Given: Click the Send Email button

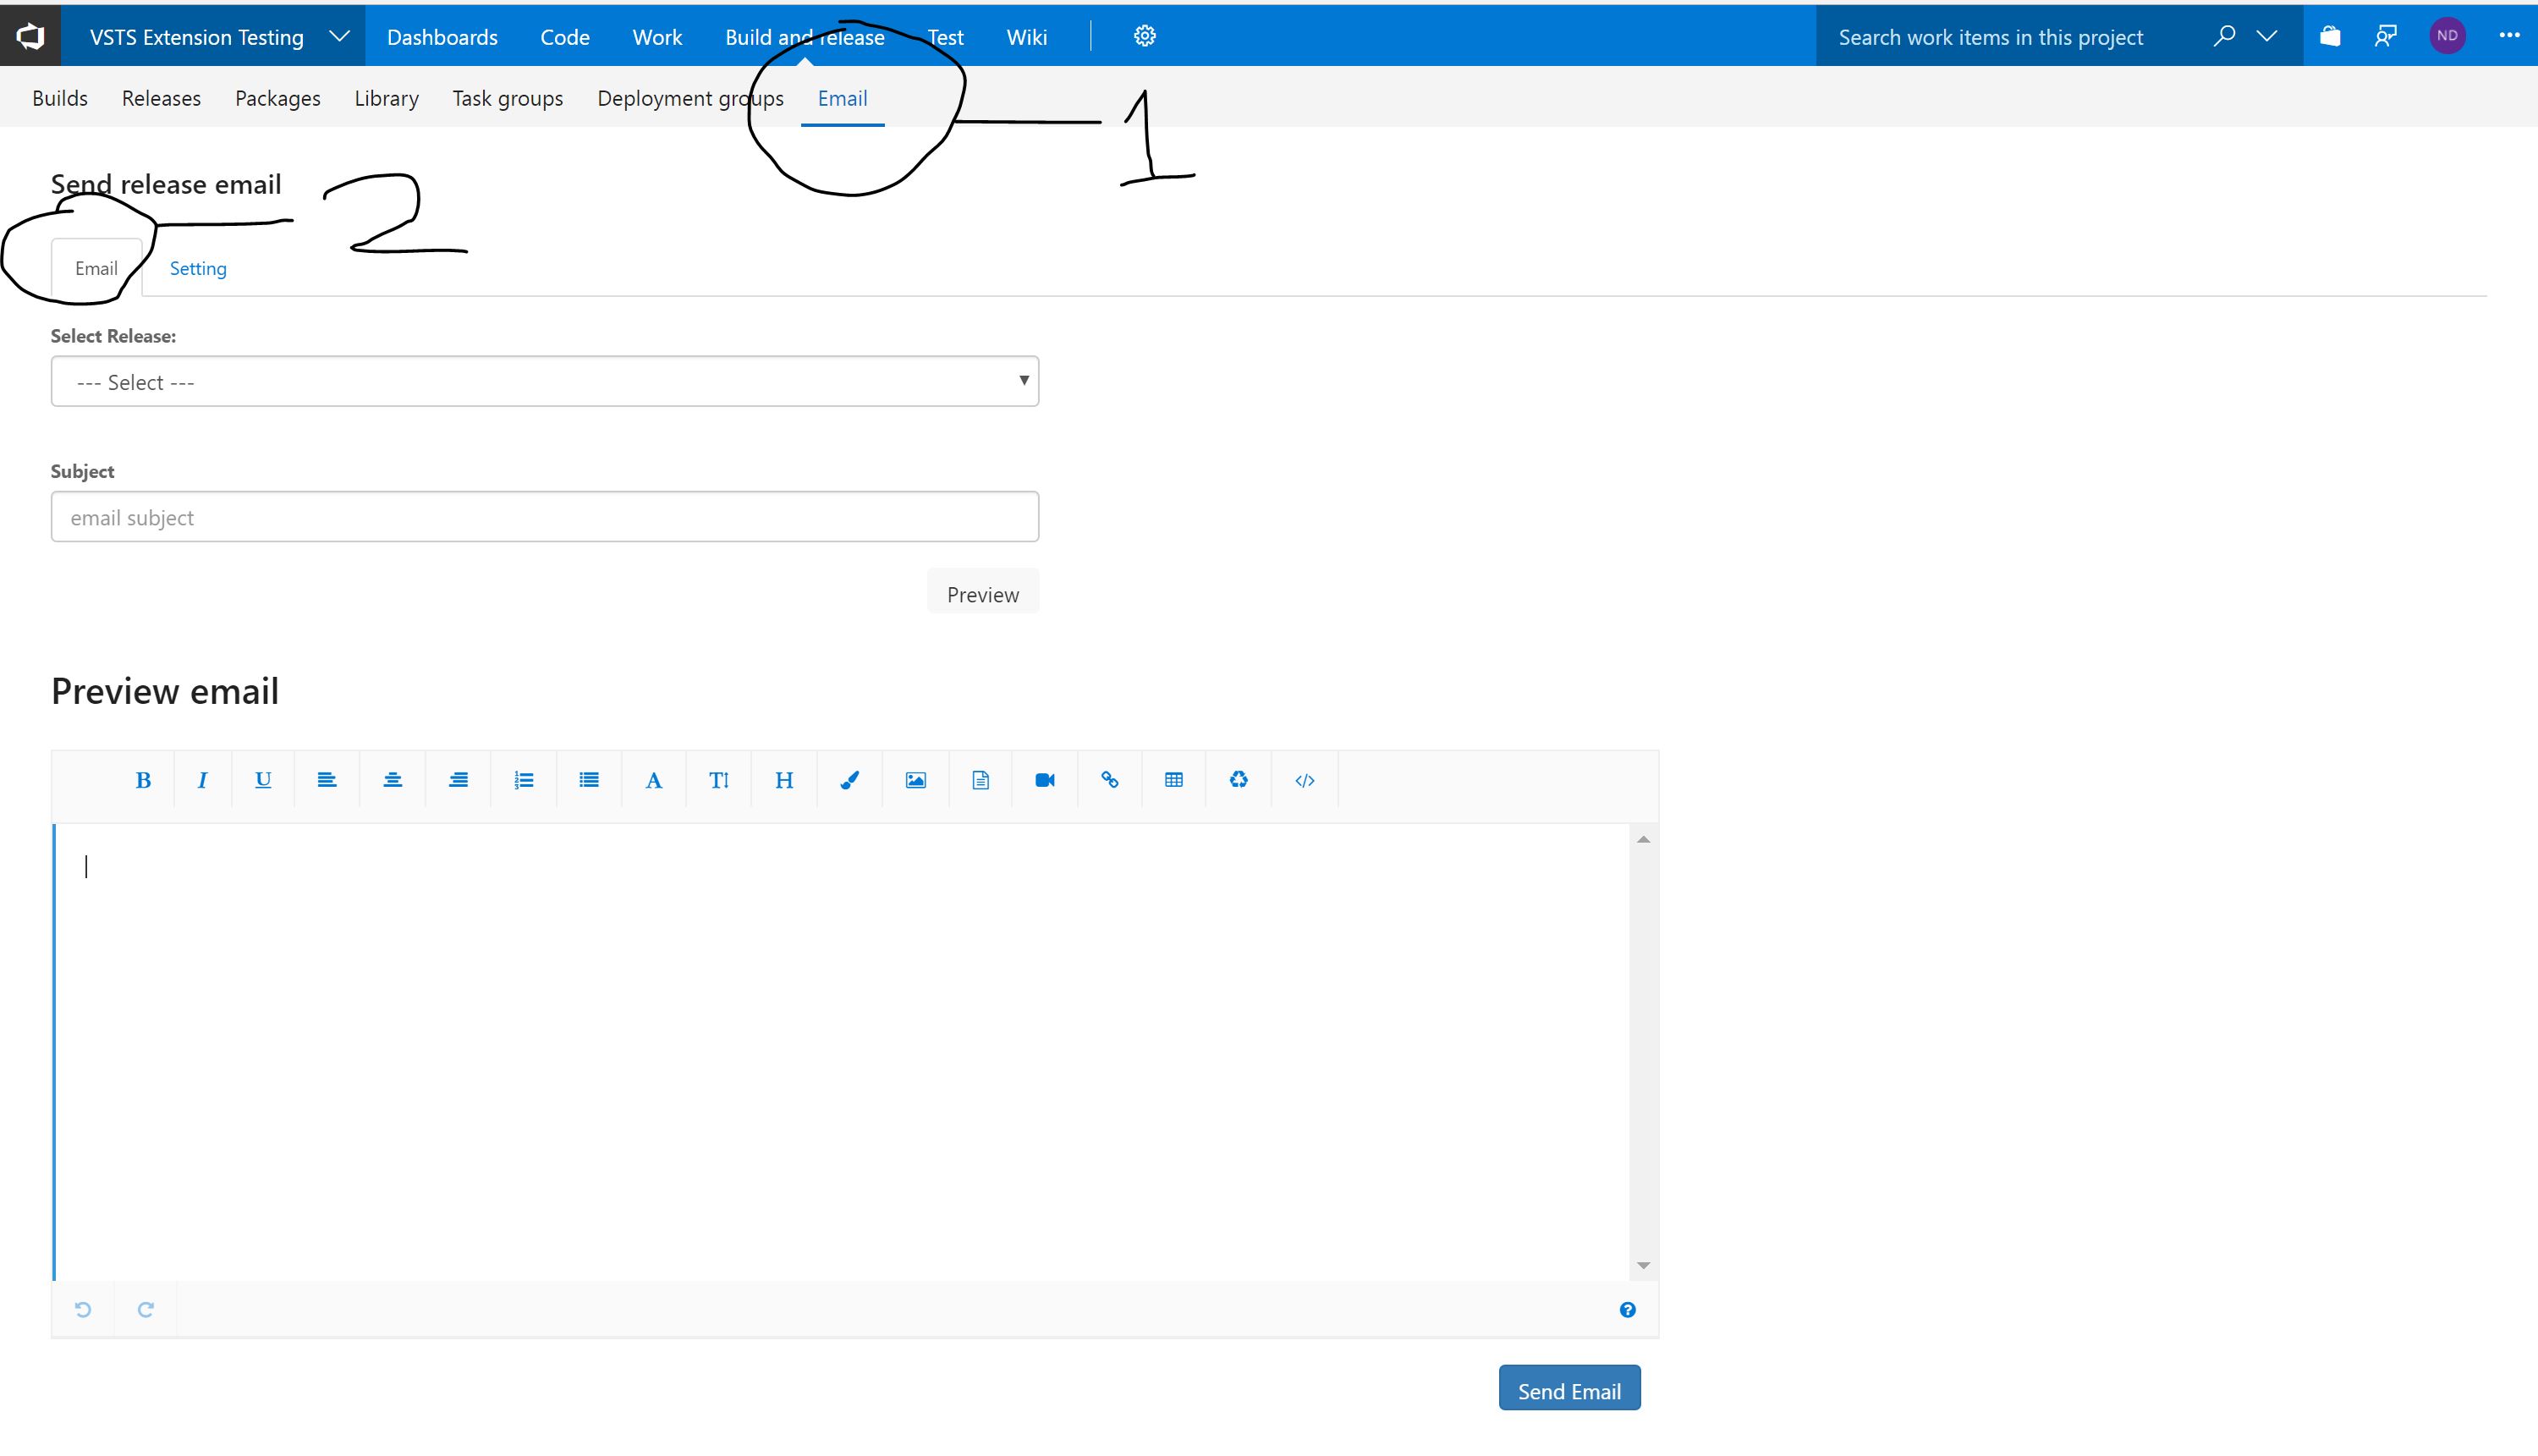Looking at the screenshot, I should (x=1568, y=1390).
